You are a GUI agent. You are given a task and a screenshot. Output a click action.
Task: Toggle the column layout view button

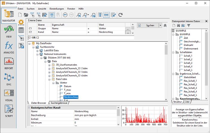[x=100, y=15]
